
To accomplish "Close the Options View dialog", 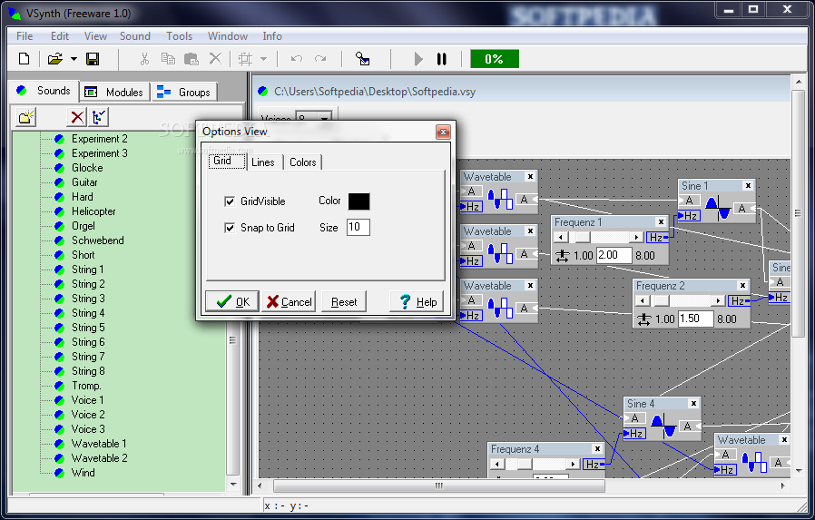I will pyautogui.click(x=443, y=132).
